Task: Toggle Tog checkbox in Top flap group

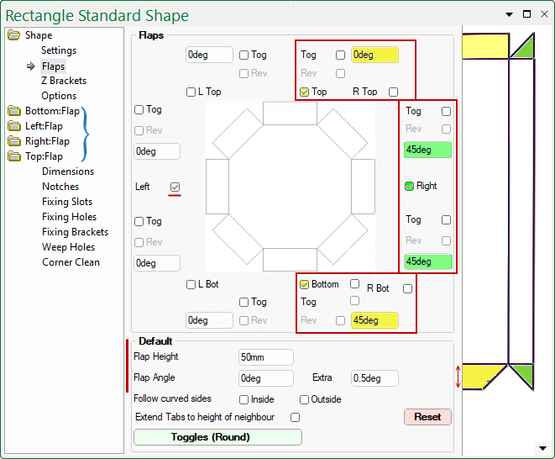Action: pyautogui.click(x=340, y=55)
